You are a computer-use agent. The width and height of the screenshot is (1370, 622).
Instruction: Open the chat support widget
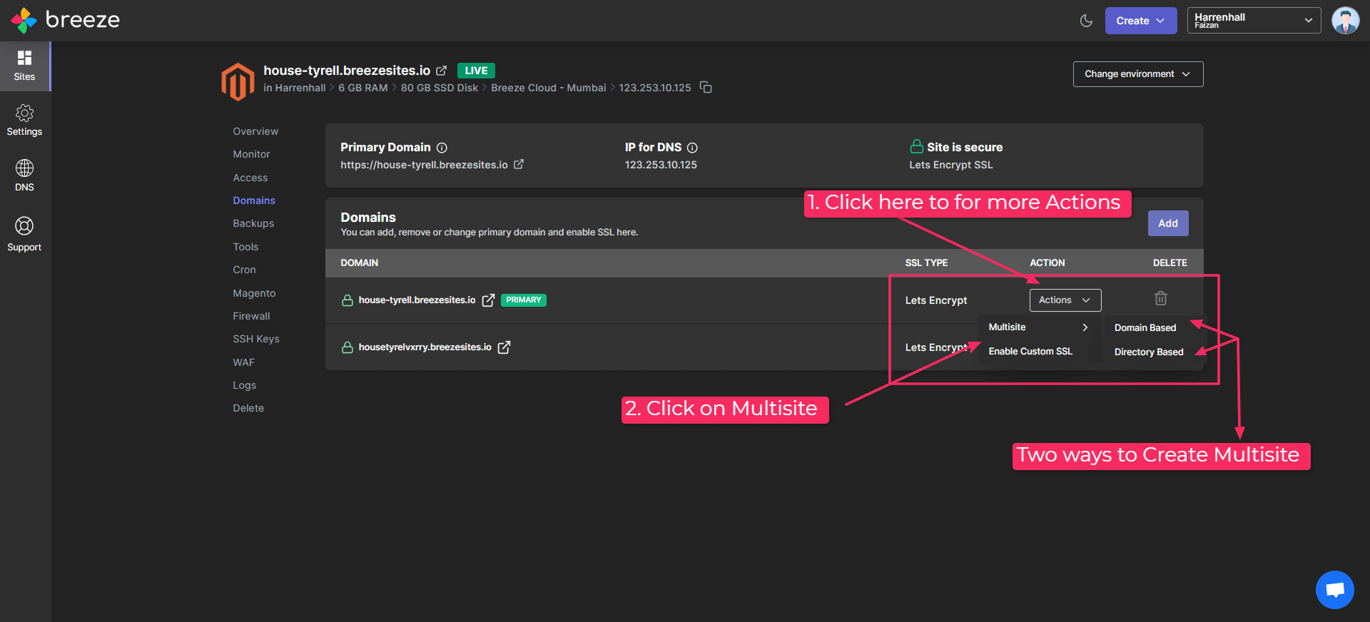tap(1334, 589)
